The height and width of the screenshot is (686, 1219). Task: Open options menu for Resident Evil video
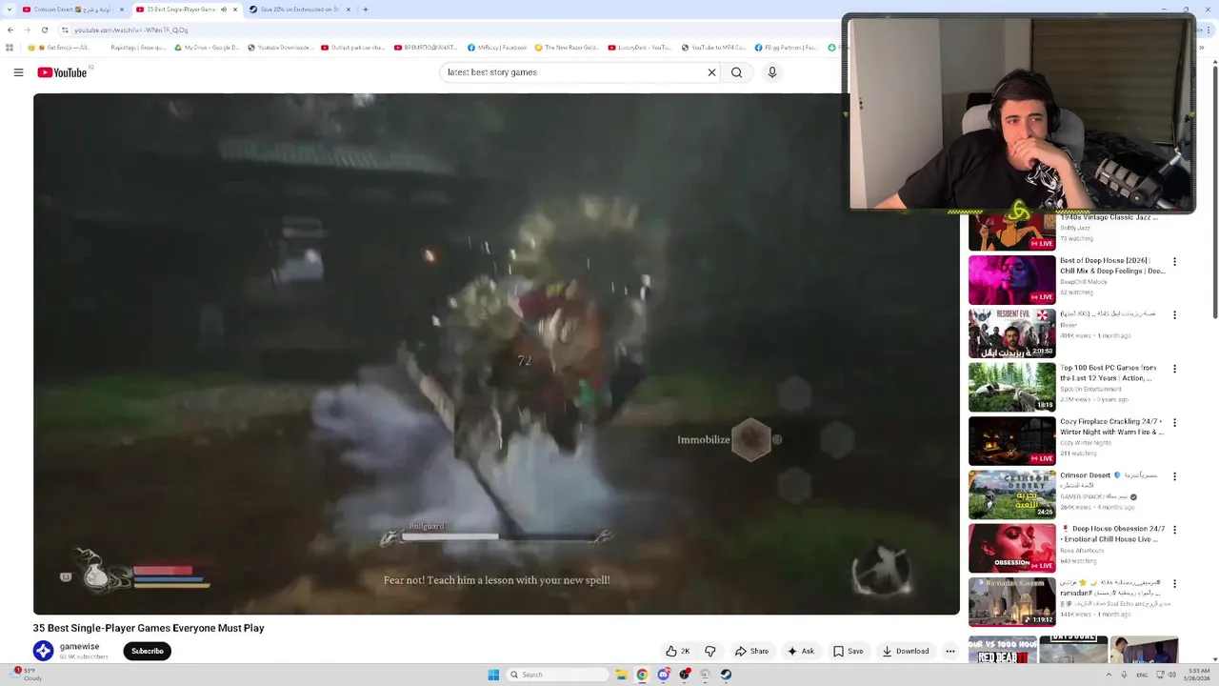coord(1174,314)
